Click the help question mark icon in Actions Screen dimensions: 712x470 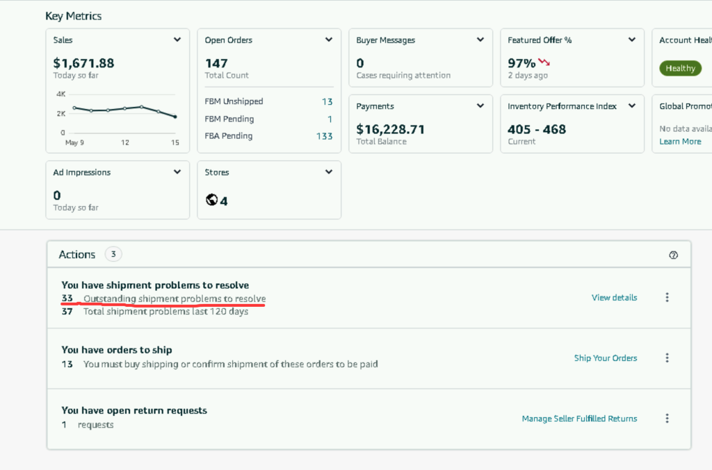673,255
